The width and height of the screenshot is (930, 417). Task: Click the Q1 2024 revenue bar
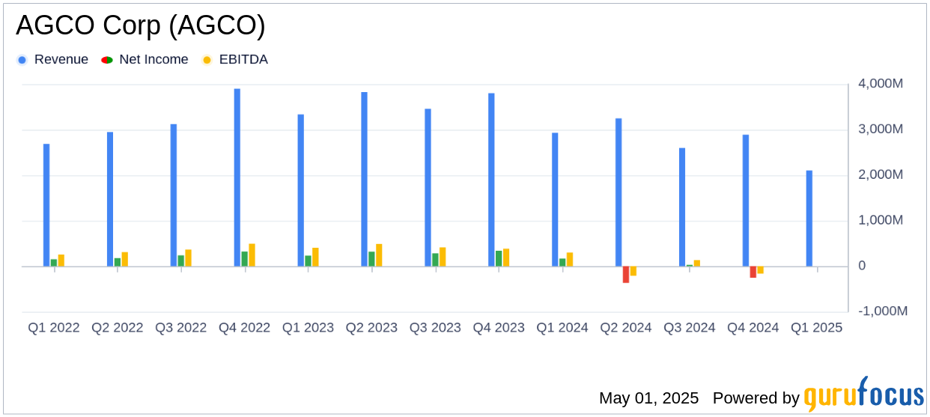(x=556, y=200)
